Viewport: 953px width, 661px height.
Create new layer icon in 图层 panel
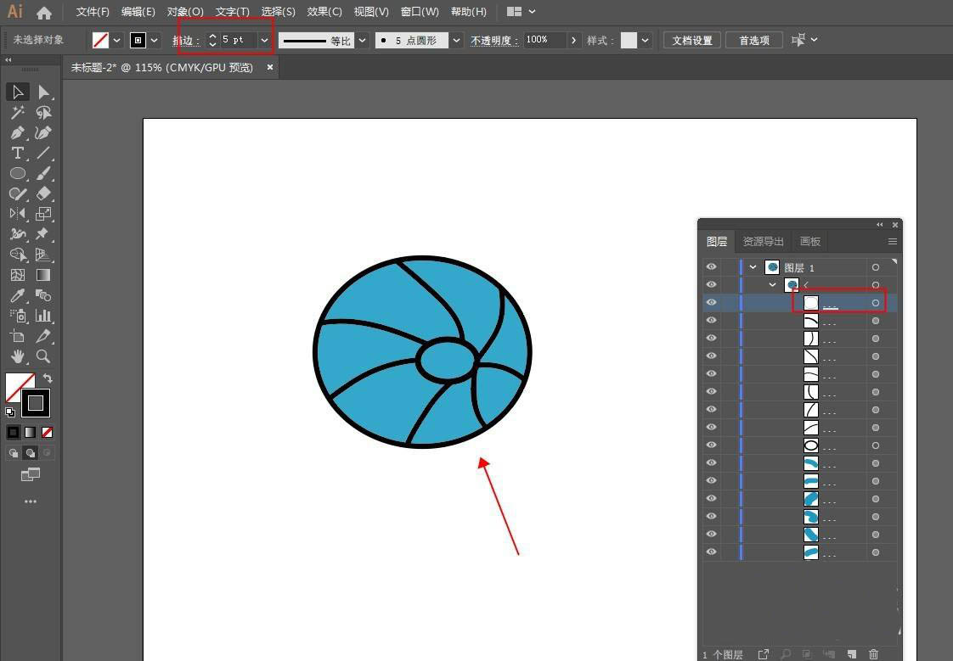(852, 654)
